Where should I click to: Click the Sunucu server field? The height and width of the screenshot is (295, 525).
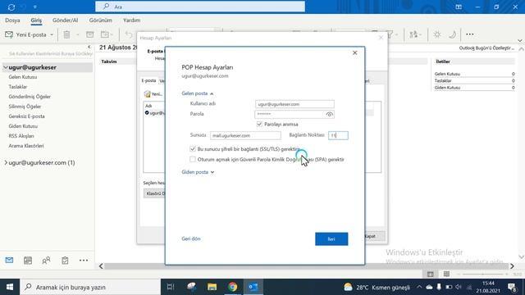click(245, 135)
